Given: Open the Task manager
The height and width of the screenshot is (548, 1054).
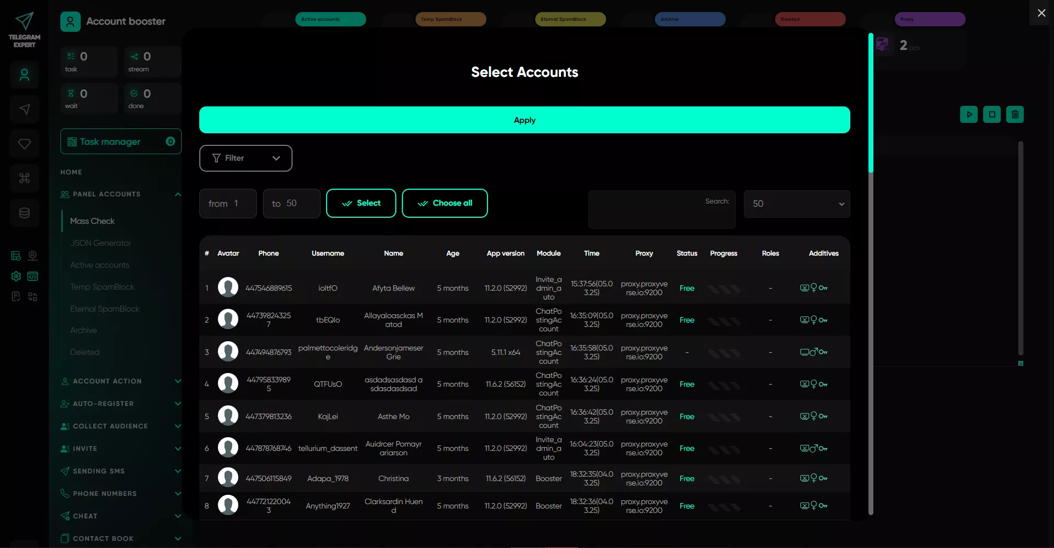Looking at the screenshot, I should [x=121, y=142].
